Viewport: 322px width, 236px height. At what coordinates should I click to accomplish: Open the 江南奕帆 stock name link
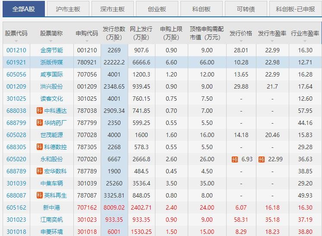pyautogui.click(x=51, y=220)
